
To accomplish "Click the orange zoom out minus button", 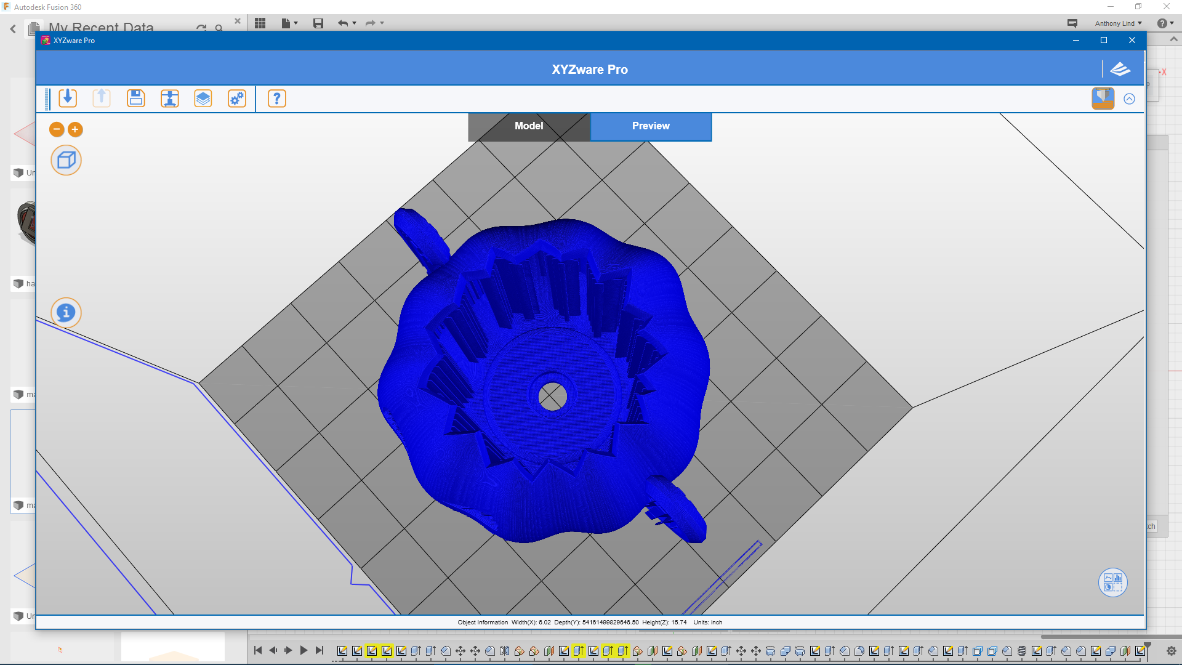I will (x=57, y=129).
